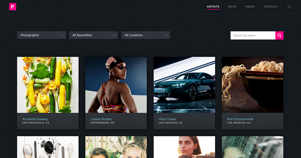Navigate to the Contact page
Image resolution: width=301 pixels, height=158 pixels.
(x=271, y=7)
